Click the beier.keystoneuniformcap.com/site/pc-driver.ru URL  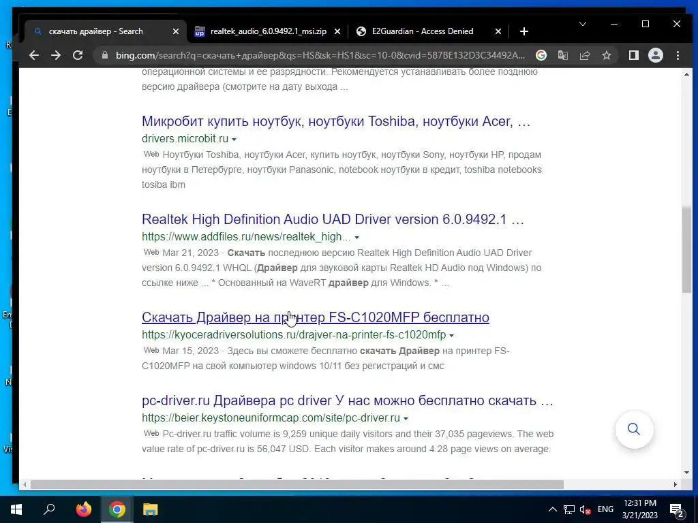pyautogui.click(x=271, y=417)
